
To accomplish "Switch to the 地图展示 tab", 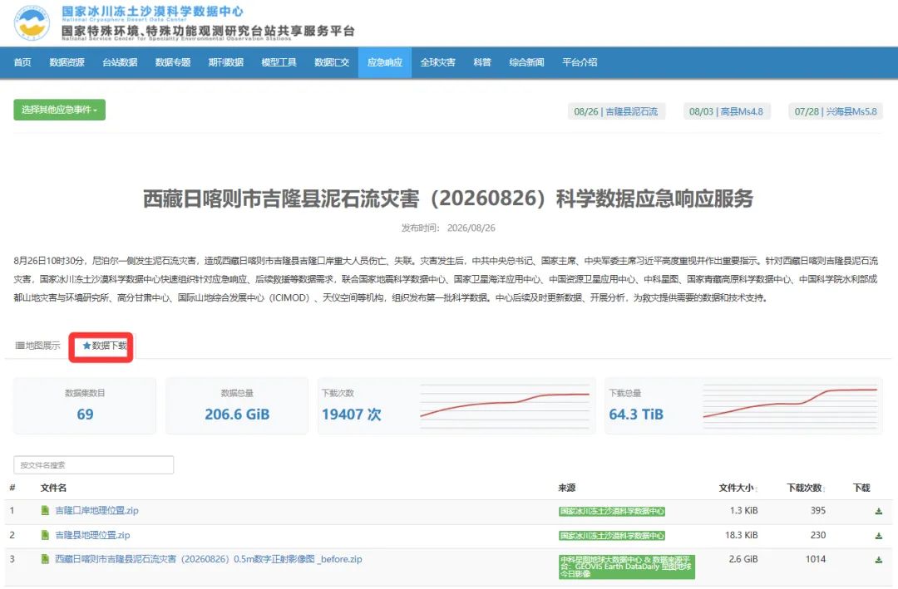I will tap(37, 346).
